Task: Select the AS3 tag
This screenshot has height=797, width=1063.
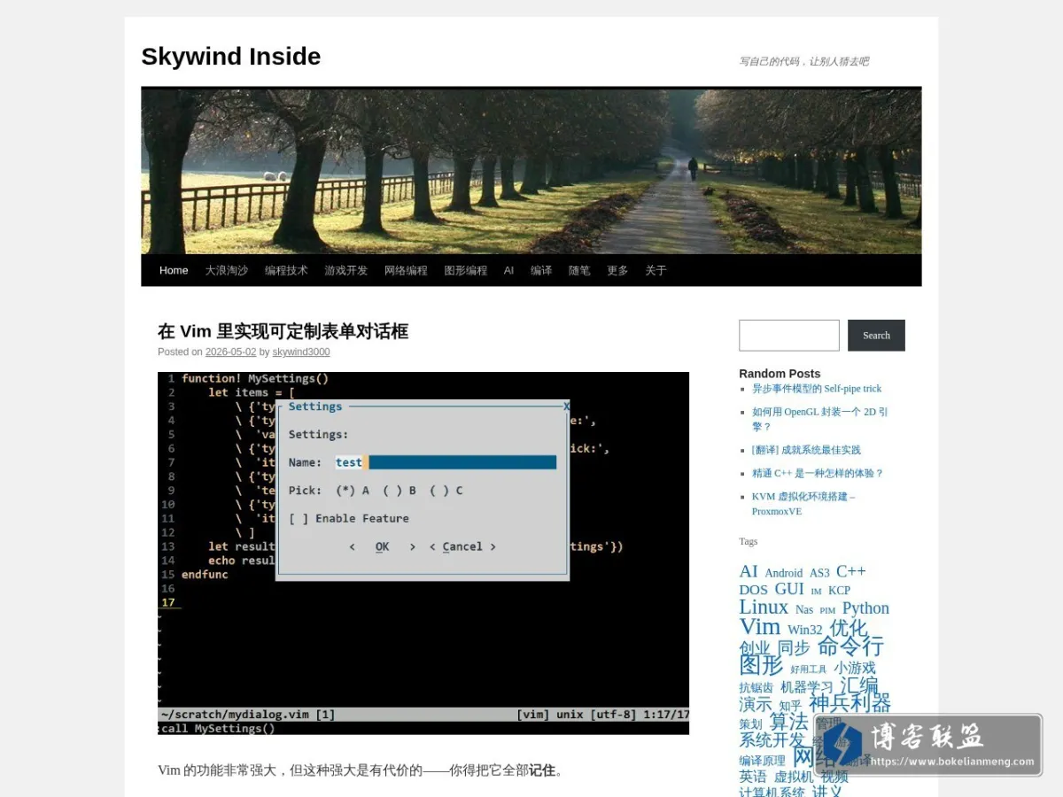Action: (819, 573)
